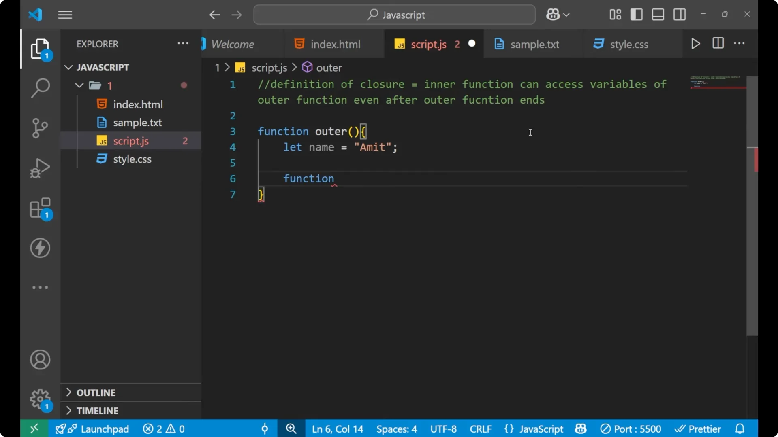This screenshot has width=778, height=437.
Task: Open the application hamburger menu
Action: click(65, 15)
